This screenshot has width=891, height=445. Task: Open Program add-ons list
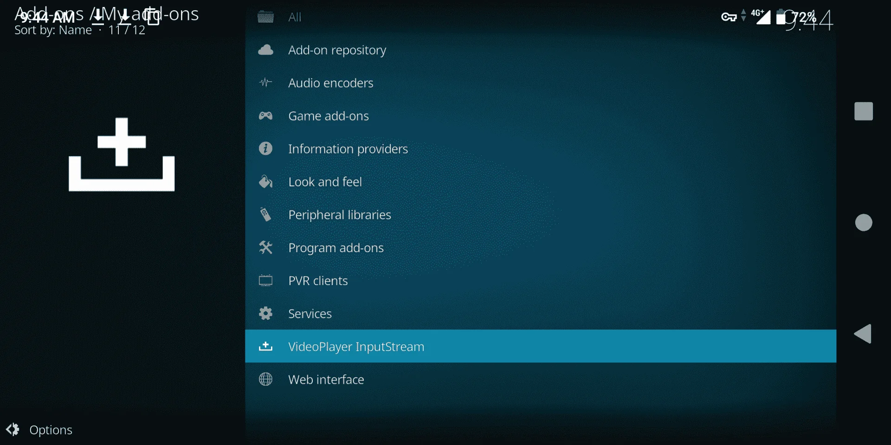[541, 248]
